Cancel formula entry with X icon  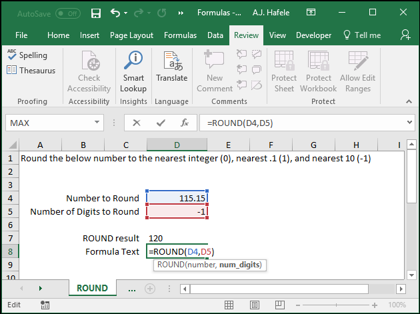(137, 123)
